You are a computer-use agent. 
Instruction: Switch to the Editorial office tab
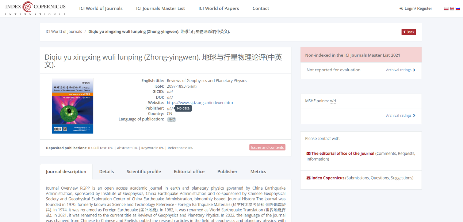[x=189, y=172]
